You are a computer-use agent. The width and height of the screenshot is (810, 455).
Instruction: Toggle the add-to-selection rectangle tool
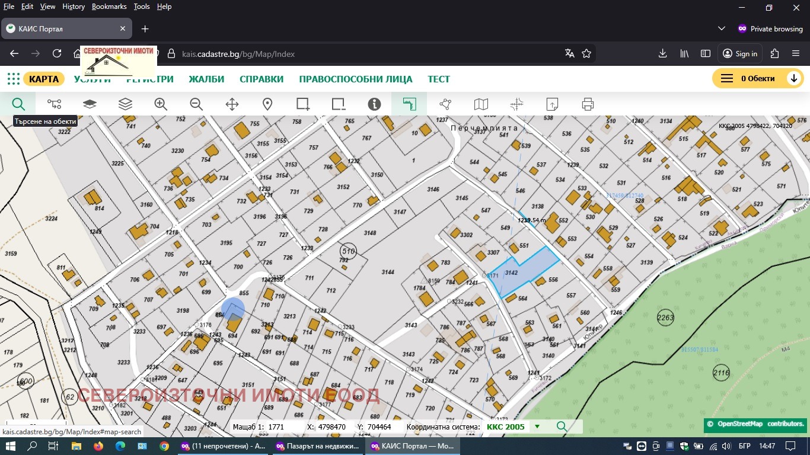coord(303,104)
